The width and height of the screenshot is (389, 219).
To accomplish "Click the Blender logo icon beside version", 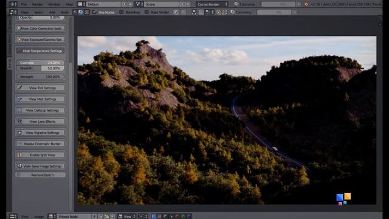I will (306, 4).
